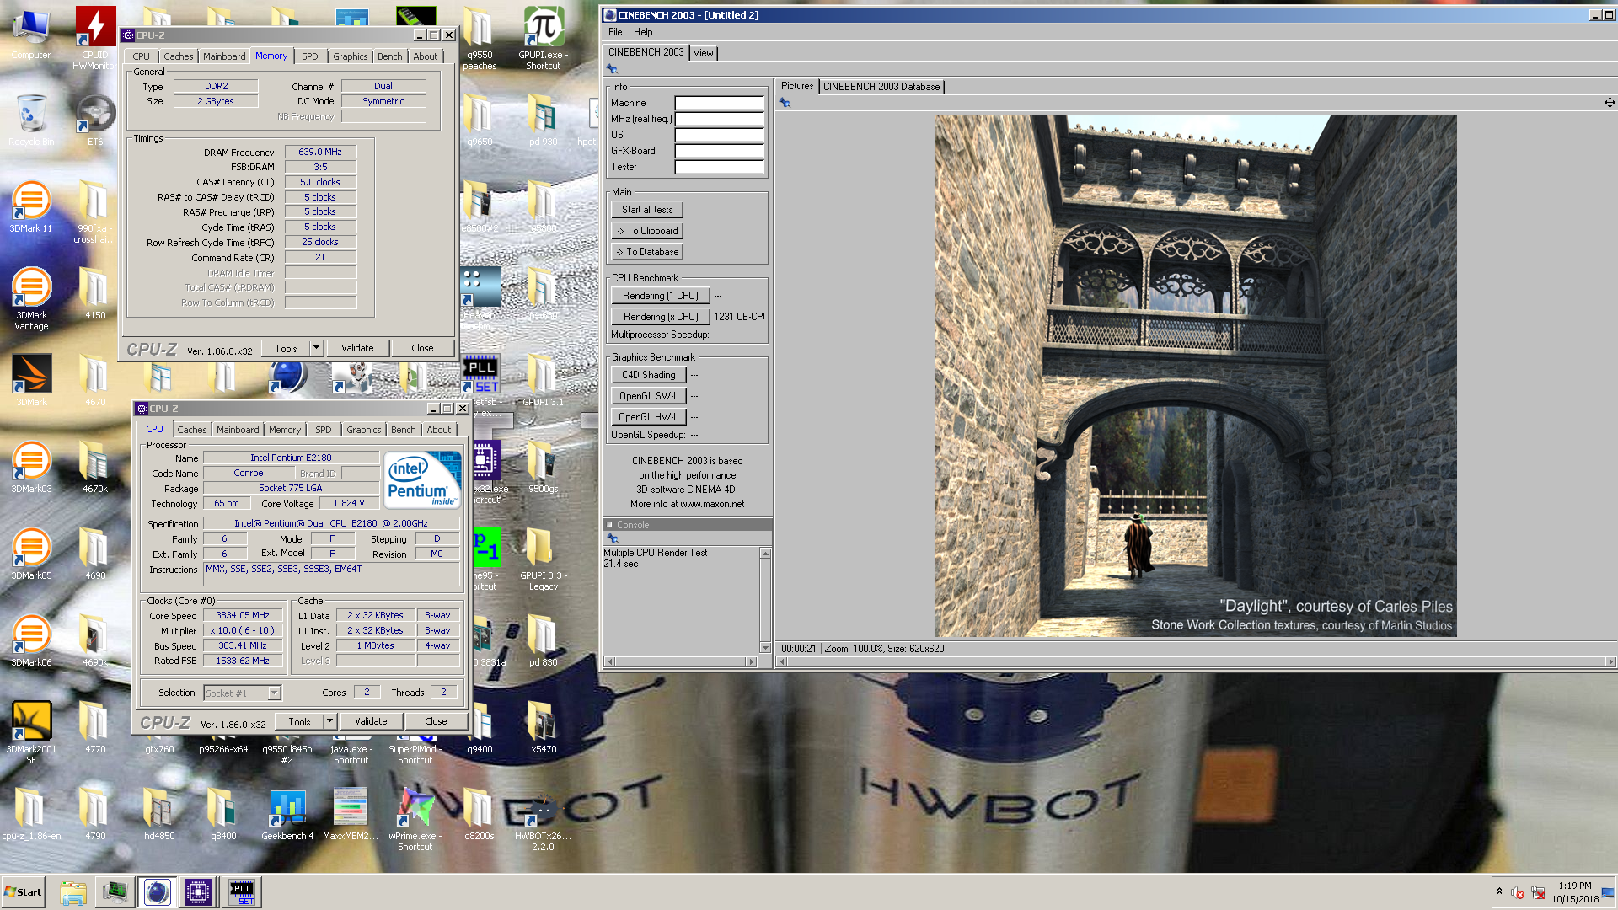Launch 3DMark Vantage shortcut
The image size is (1618, 910).
click(31, 298)
